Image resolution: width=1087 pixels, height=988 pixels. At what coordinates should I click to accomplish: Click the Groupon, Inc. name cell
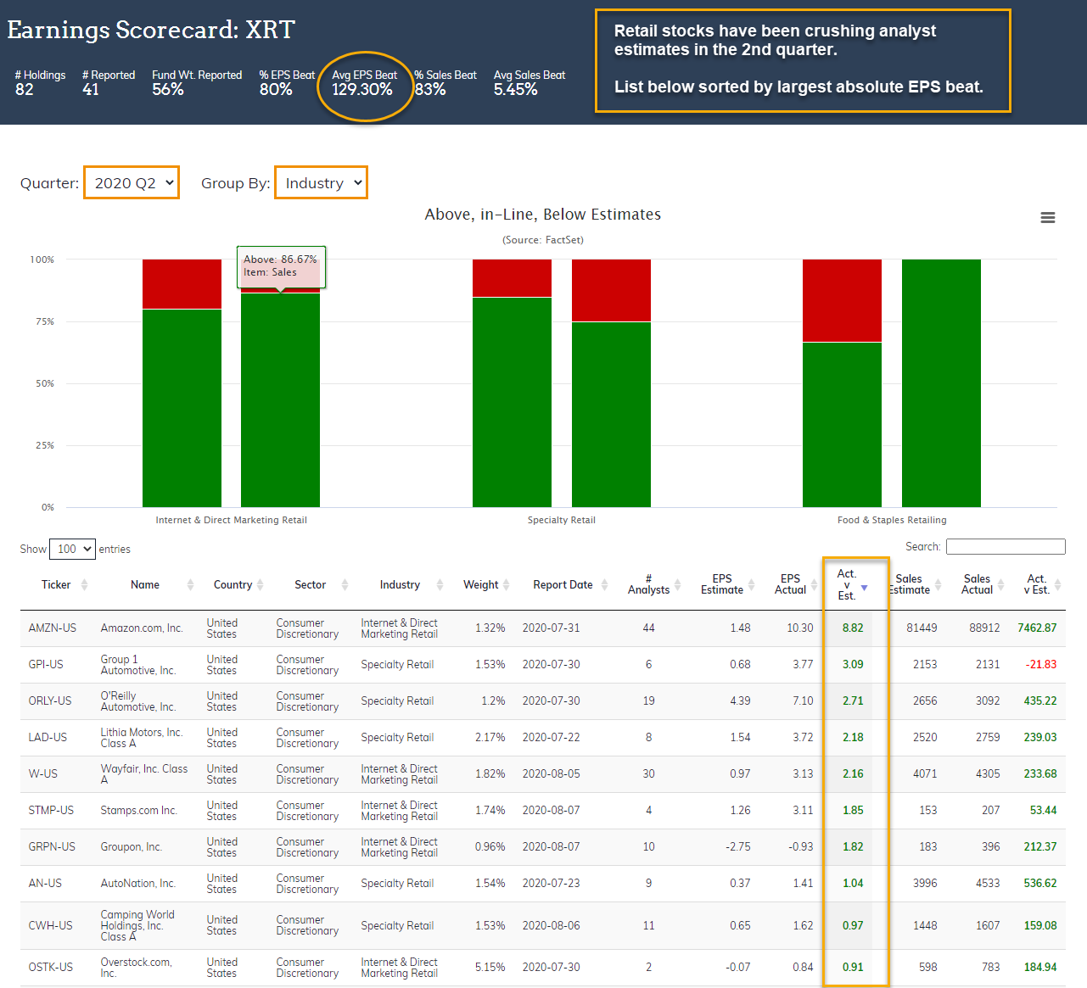pos(132,847)
